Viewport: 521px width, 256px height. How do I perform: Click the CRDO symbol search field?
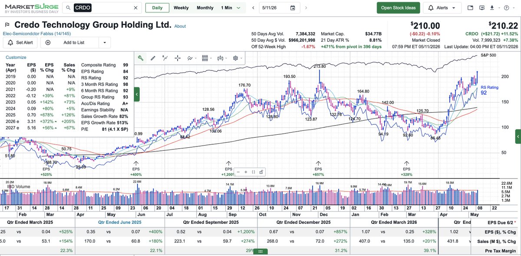click(x=102, y=8)
